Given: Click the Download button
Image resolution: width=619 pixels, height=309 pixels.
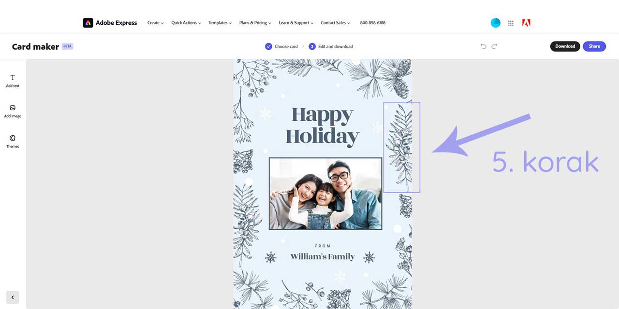Looking at the screenshot, I should tap(565, 46).
